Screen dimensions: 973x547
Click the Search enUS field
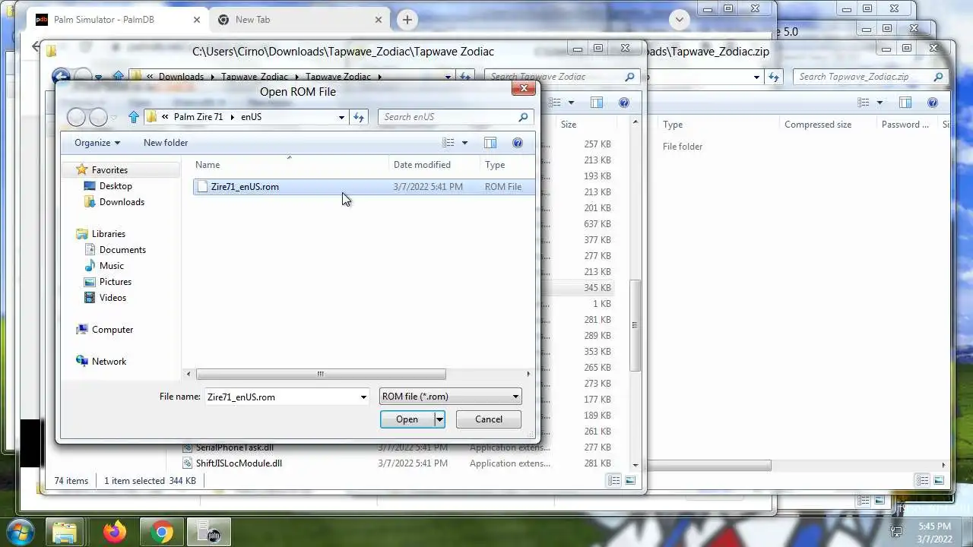448,117
